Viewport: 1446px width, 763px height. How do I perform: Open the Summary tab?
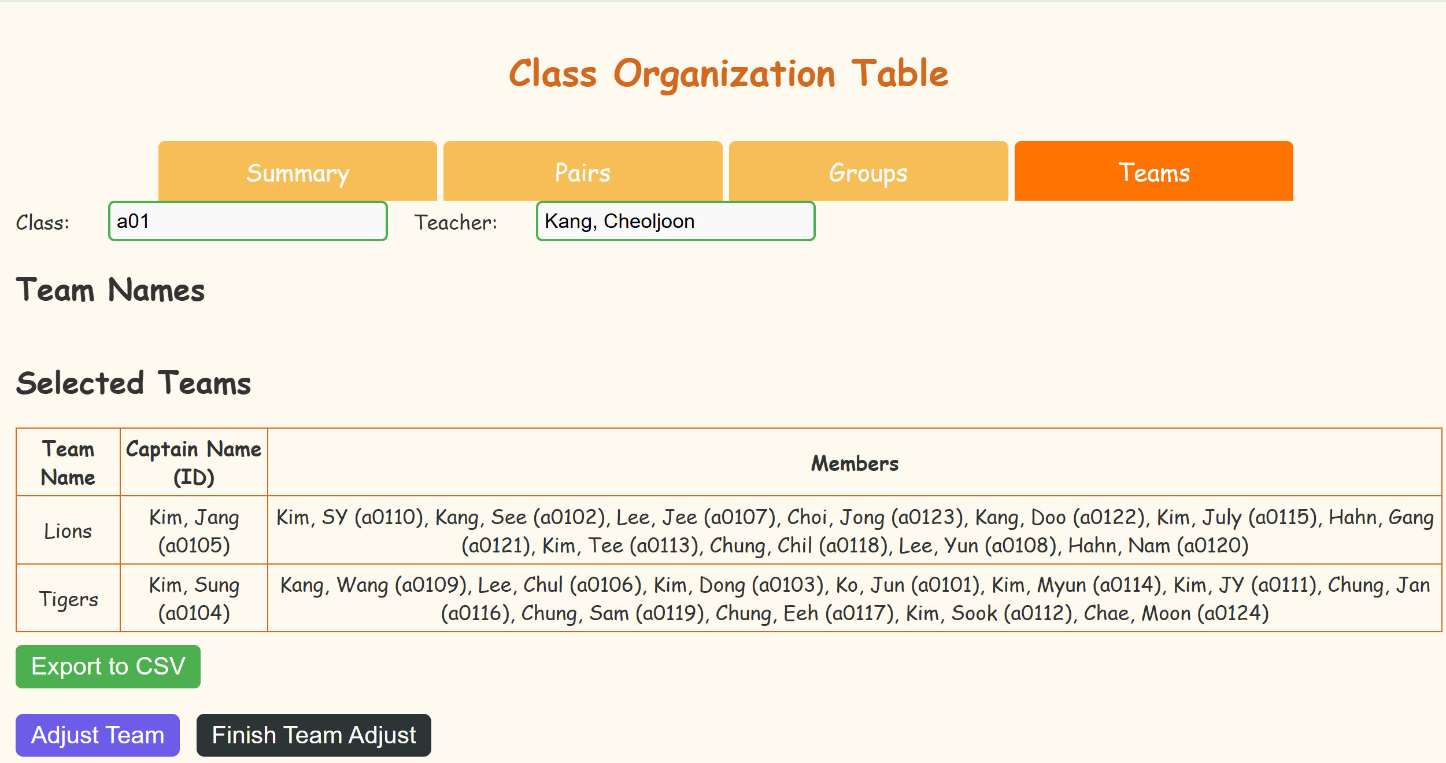(x=297, y=172)
